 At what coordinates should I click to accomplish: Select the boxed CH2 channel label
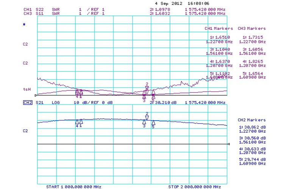pyautogui.click(x=28, y=102)
